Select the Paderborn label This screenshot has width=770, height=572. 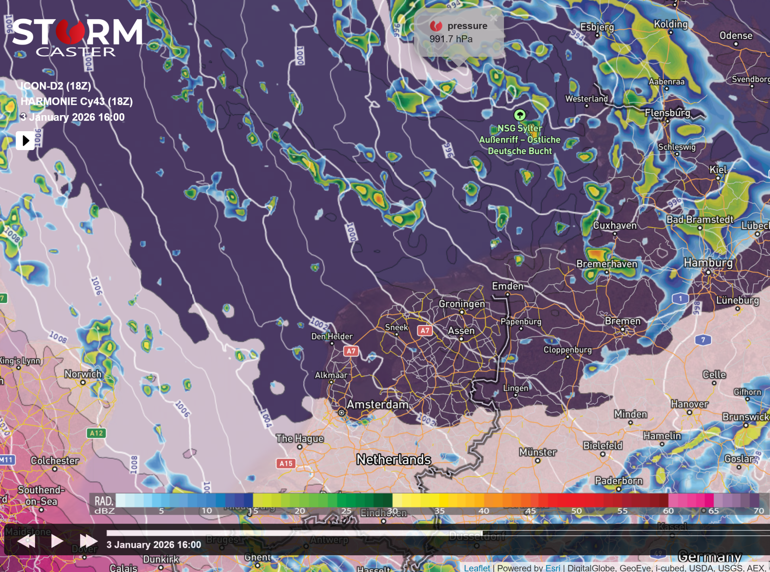[x=619, y=480]
